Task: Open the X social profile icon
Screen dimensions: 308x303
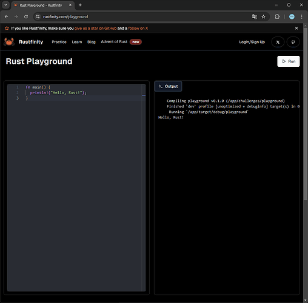Action: (278, 42)
